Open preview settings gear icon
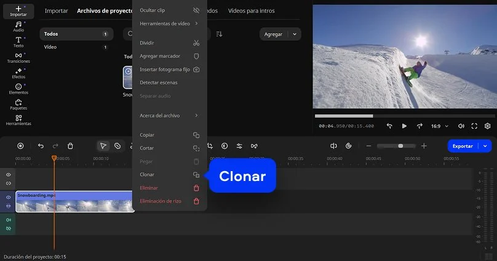 pos(488,126)
